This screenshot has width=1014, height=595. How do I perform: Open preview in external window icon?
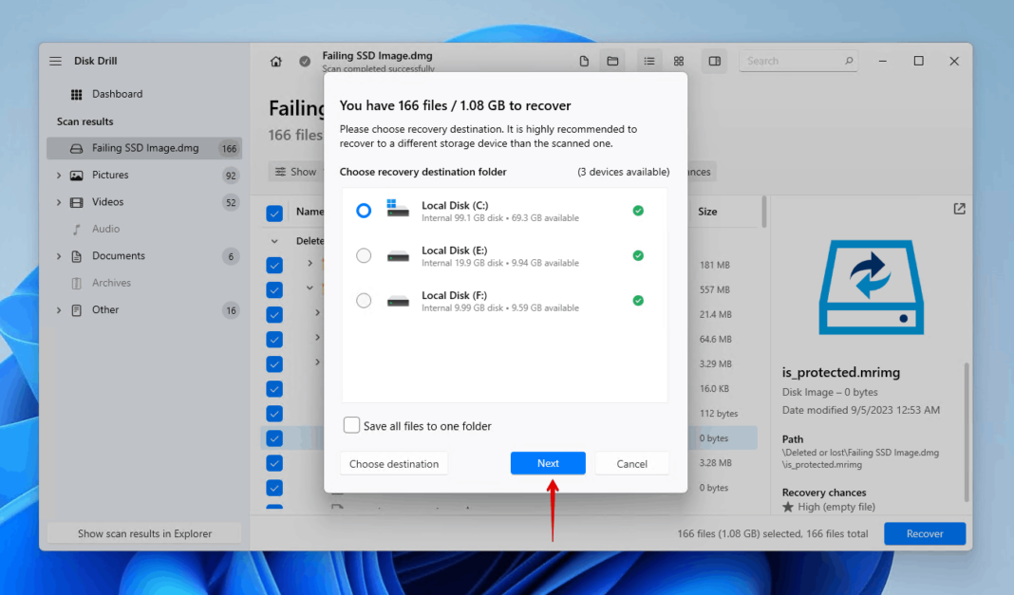[959, 209]
